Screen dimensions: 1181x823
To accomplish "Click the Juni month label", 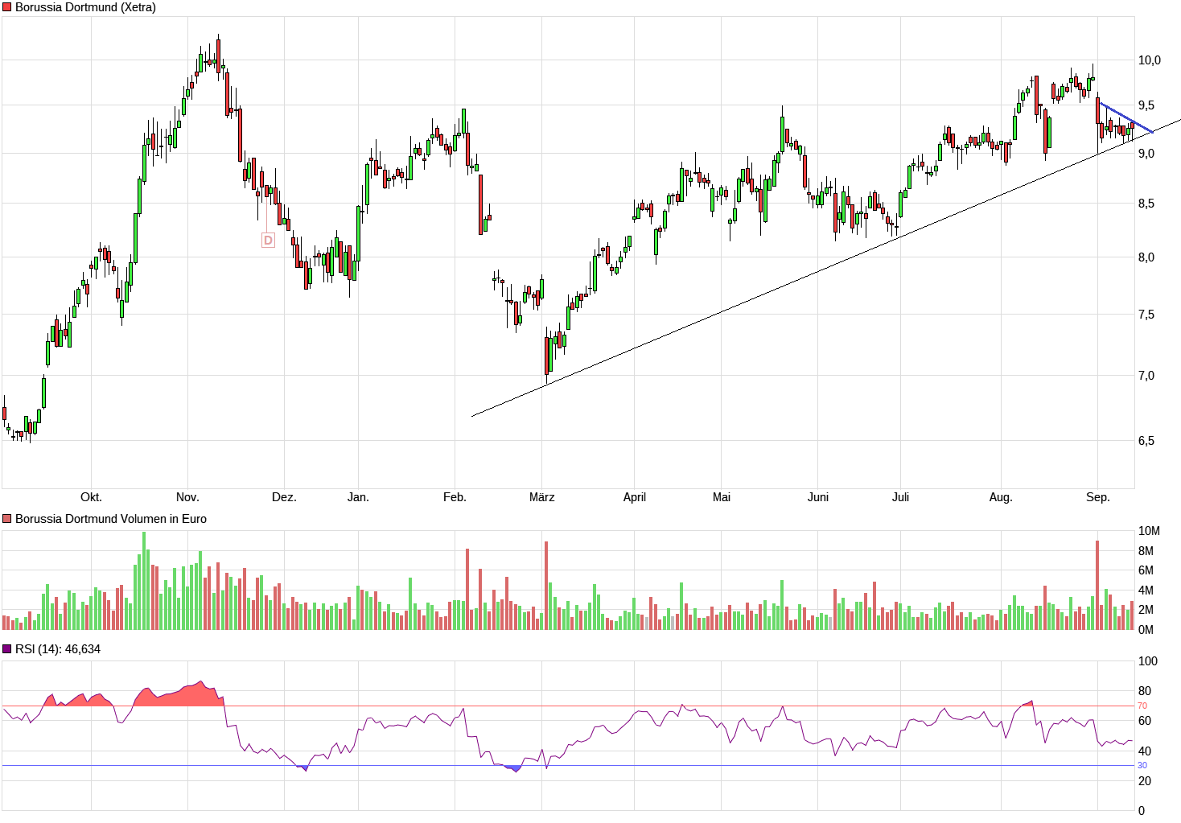I will 818,497.
